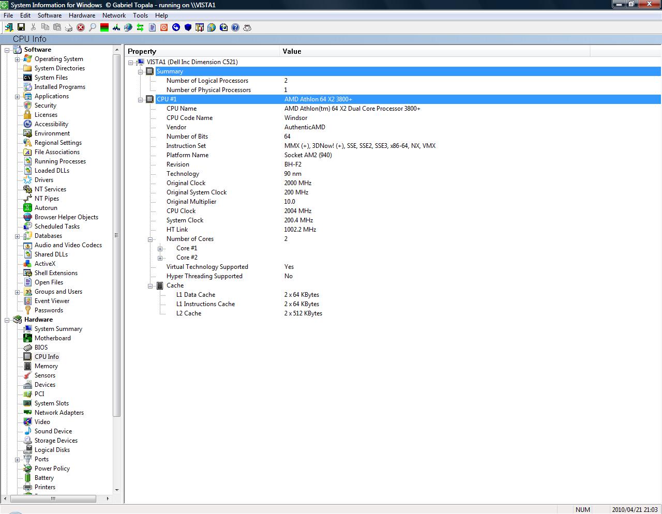This screenshot has width=662, height=514.
Task: Expand the Core #1 entry
Action: pyautogui.click(x=160, y=248)
